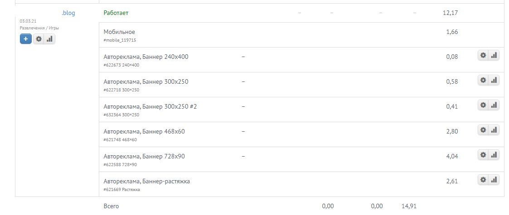Click the blue plus button under the site
Viewport: 509px width, 215px height.
click(x=25, y=39)
